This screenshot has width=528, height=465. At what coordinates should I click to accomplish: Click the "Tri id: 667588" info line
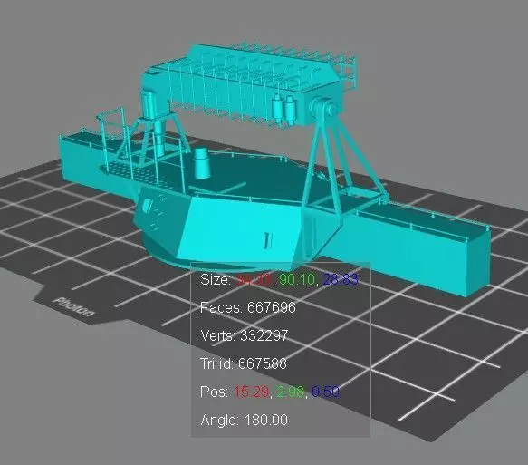244,363
